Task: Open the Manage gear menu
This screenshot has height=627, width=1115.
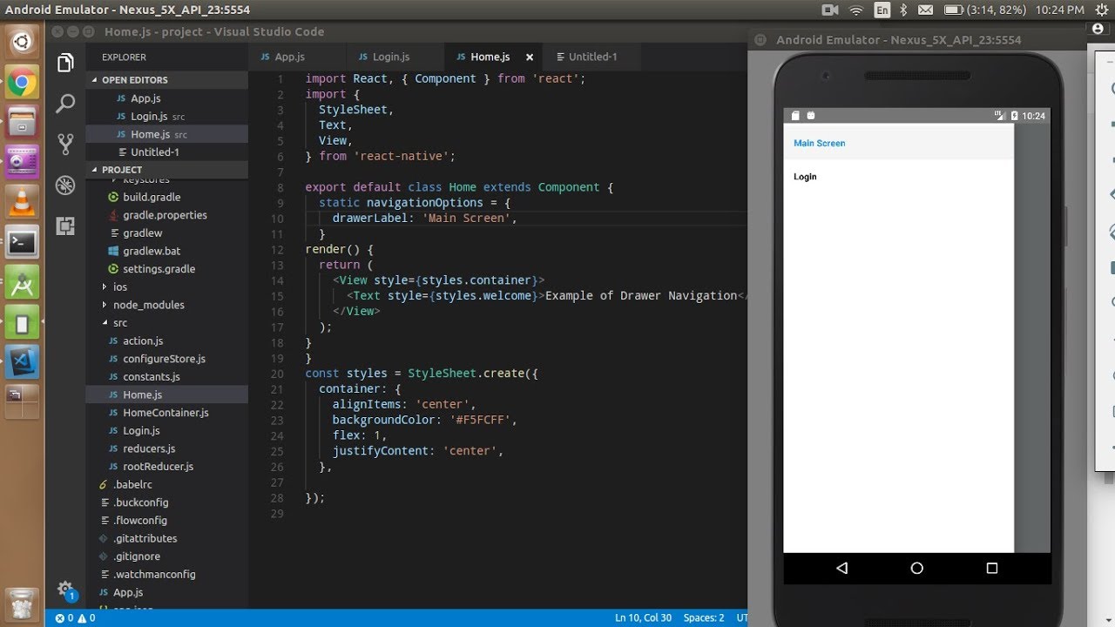Action: pos(65,590)
